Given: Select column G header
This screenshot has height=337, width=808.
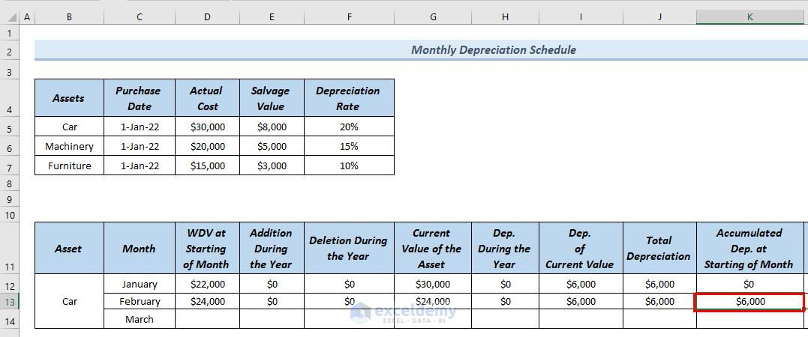Looking at the screenshot, I should pyautogui.click(x=431, y=16).
